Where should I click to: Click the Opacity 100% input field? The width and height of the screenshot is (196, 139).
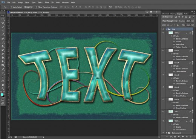pyautogui.click(x=188, y=21)
